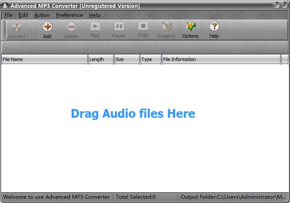Image resolution: width=290 pixels, height=203 pixels.
Task: Open the Convert dropdown arrow
Action: [32, 30]
